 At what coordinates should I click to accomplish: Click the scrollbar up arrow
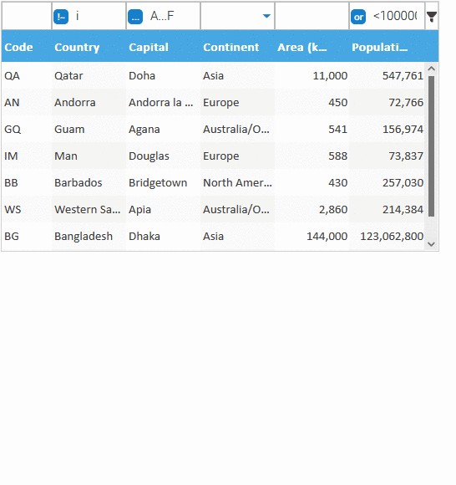(x=432, y=69)
